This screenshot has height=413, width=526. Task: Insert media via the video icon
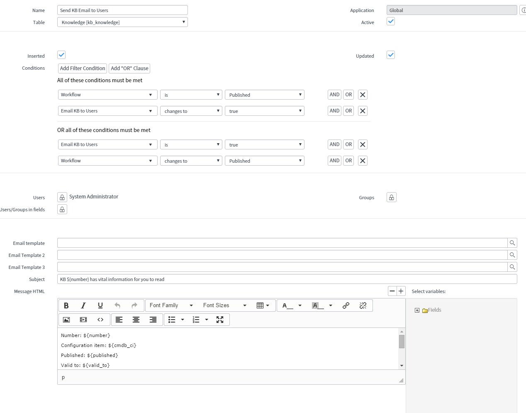[83, 320]
